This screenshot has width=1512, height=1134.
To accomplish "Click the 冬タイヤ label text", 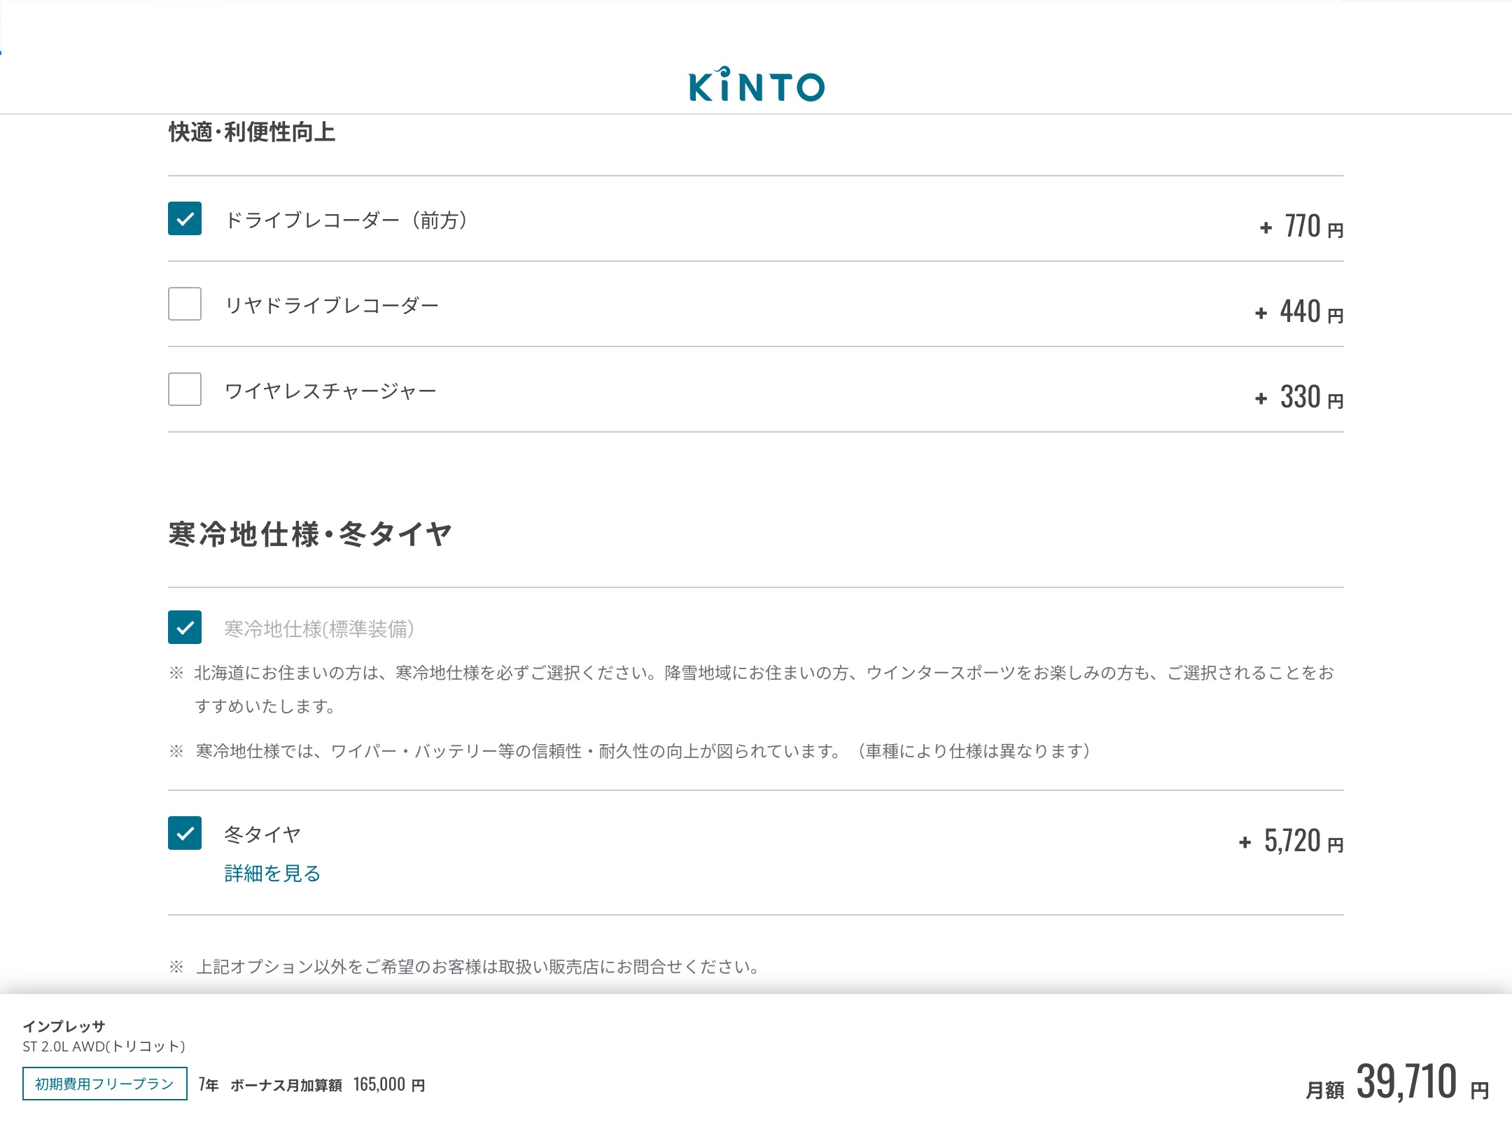I will 262,834.
